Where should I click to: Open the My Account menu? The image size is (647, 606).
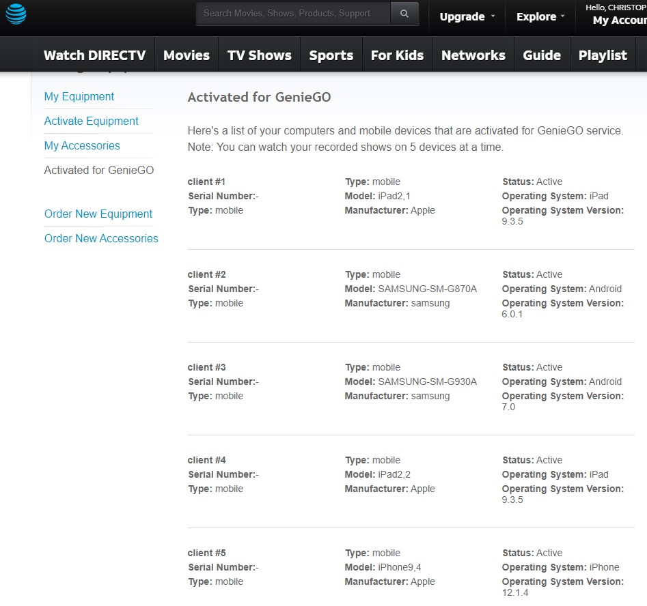620,20
